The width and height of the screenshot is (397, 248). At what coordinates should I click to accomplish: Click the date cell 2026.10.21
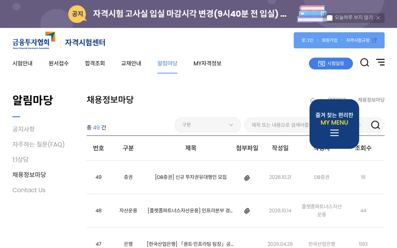click(x=280, y=177)
